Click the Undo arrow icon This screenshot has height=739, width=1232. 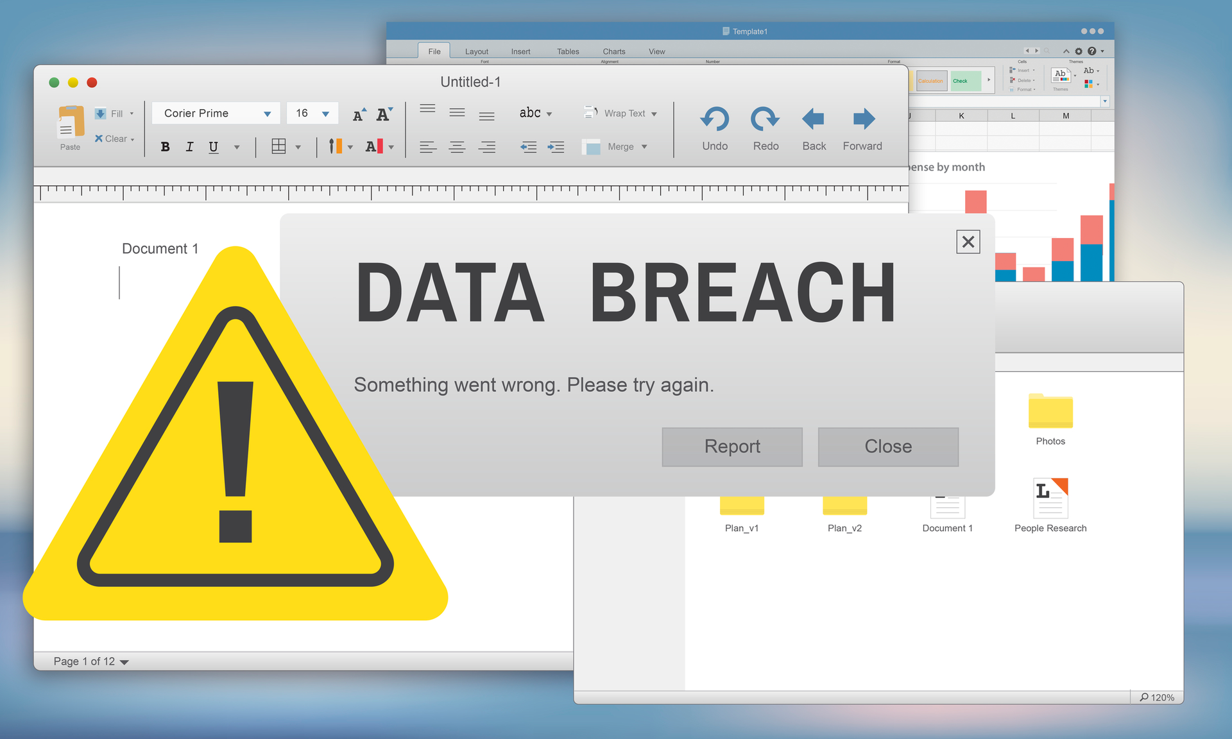(x=714, y=119)
